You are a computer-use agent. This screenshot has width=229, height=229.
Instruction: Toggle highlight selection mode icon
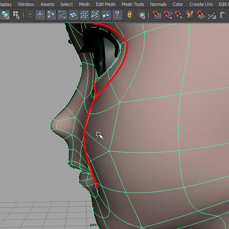(141, 15)
